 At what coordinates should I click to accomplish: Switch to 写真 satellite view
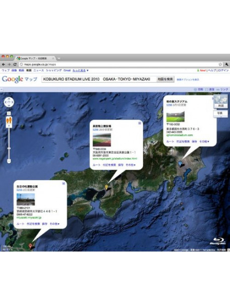point(220,113)
